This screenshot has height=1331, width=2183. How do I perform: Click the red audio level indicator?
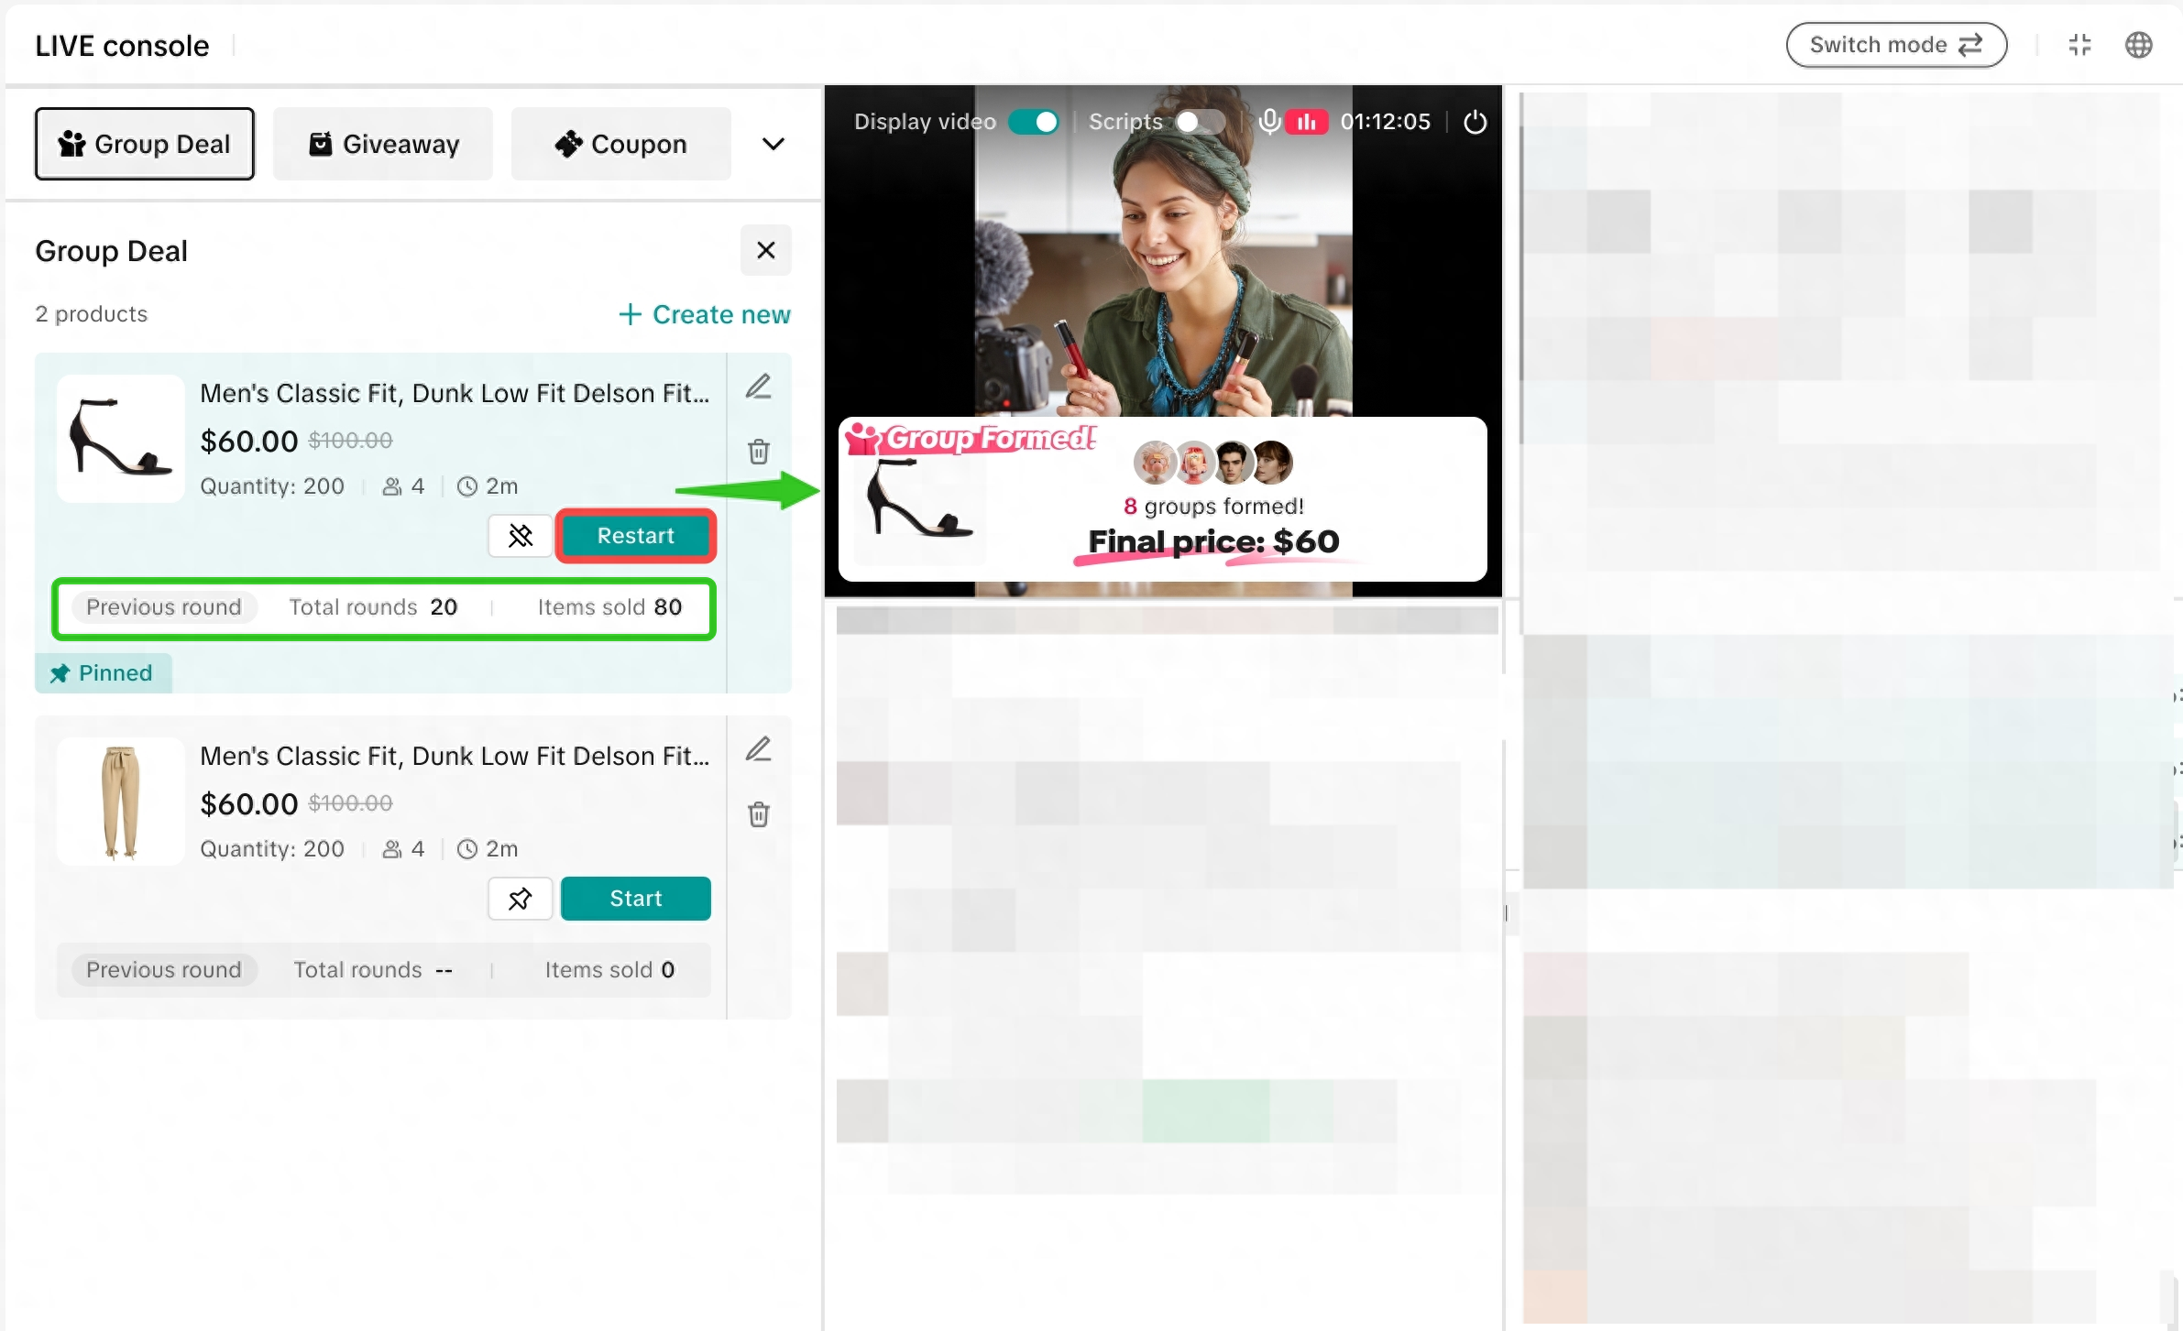coord(1307,122)
